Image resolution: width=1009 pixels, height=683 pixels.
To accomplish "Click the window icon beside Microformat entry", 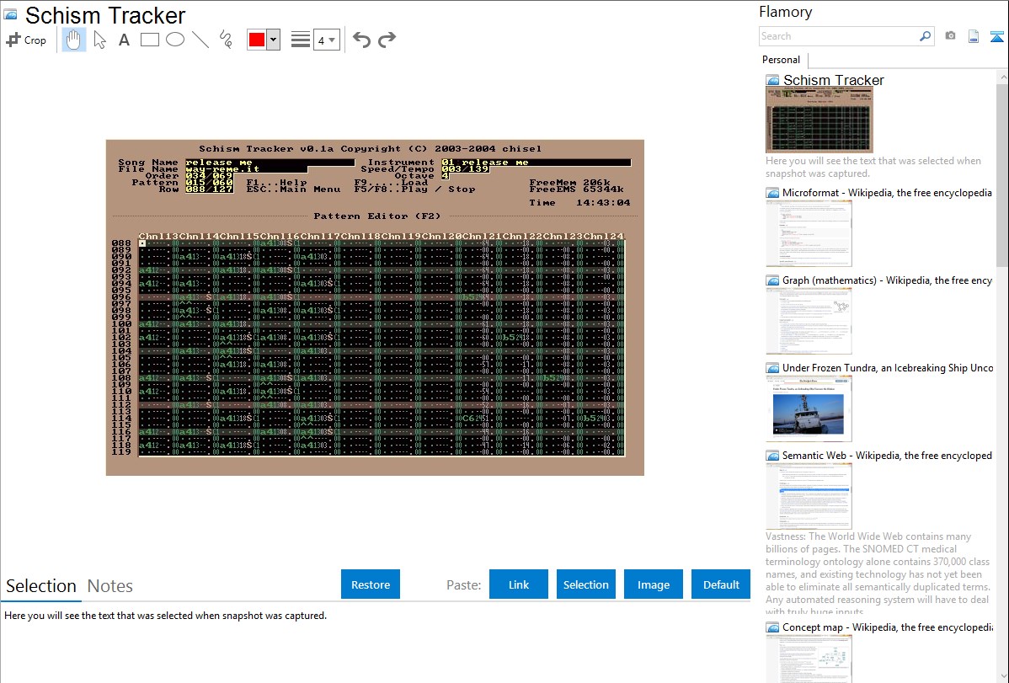I will point(772,193).
